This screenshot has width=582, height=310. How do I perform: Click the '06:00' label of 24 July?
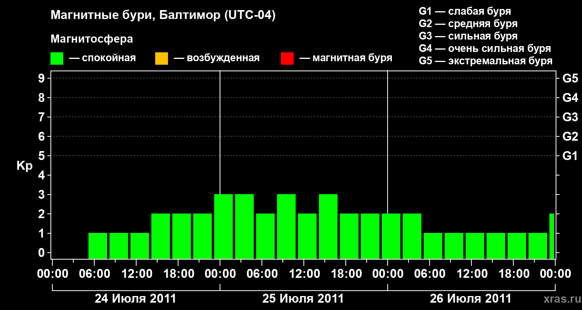tap(94, 274)
